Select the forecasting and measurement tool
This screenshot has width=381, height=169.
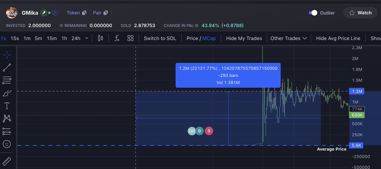[x=7, y=131]
